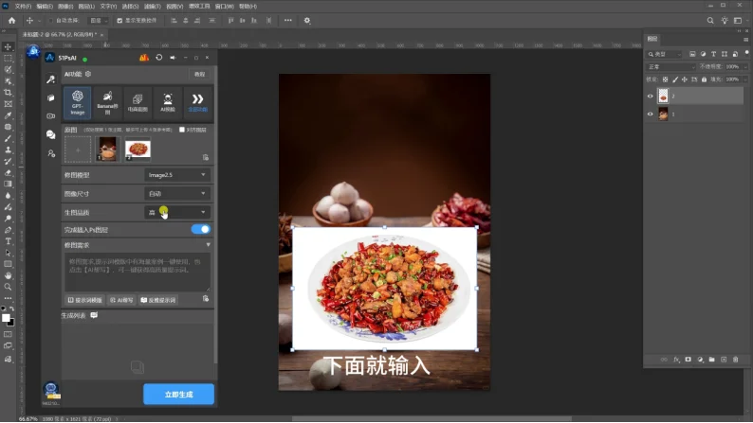The image size is (753, 423).
Task: Open the auto-select 图层 dropdown in options bar
Action: click(99, 21)
